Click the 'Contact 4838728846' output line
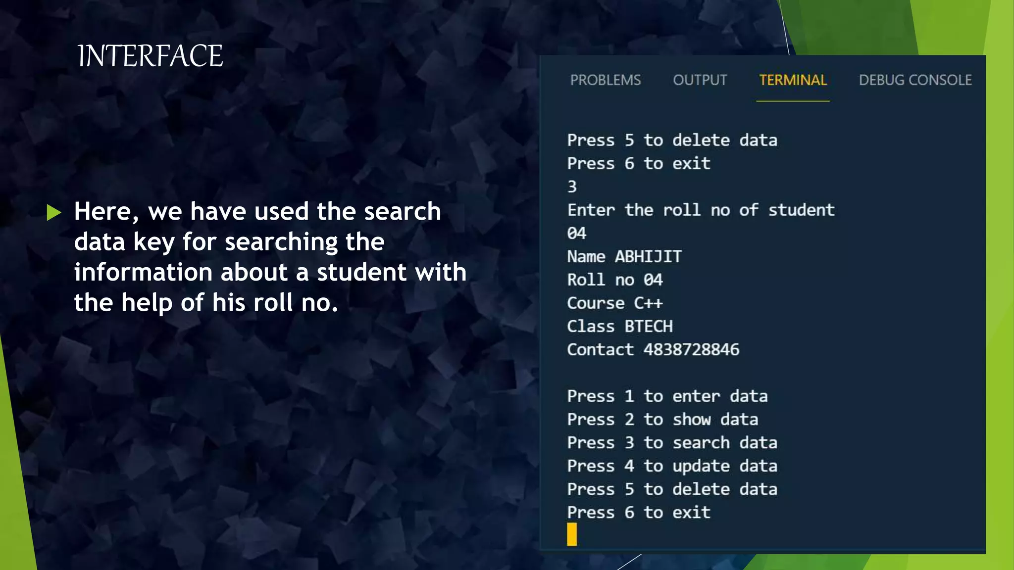The width and height of the screenshot is (1014, 570). 653,349
